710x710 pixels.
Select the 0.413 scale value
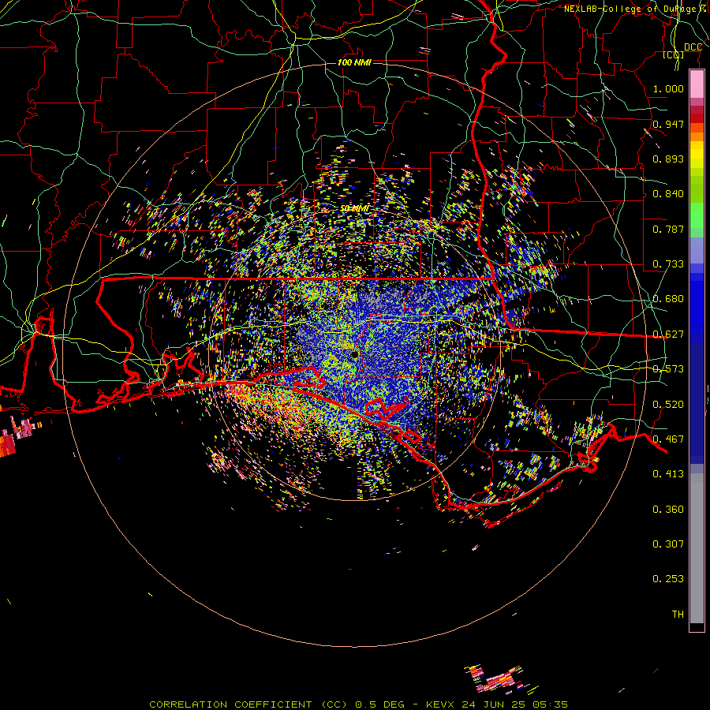[668, 474]
